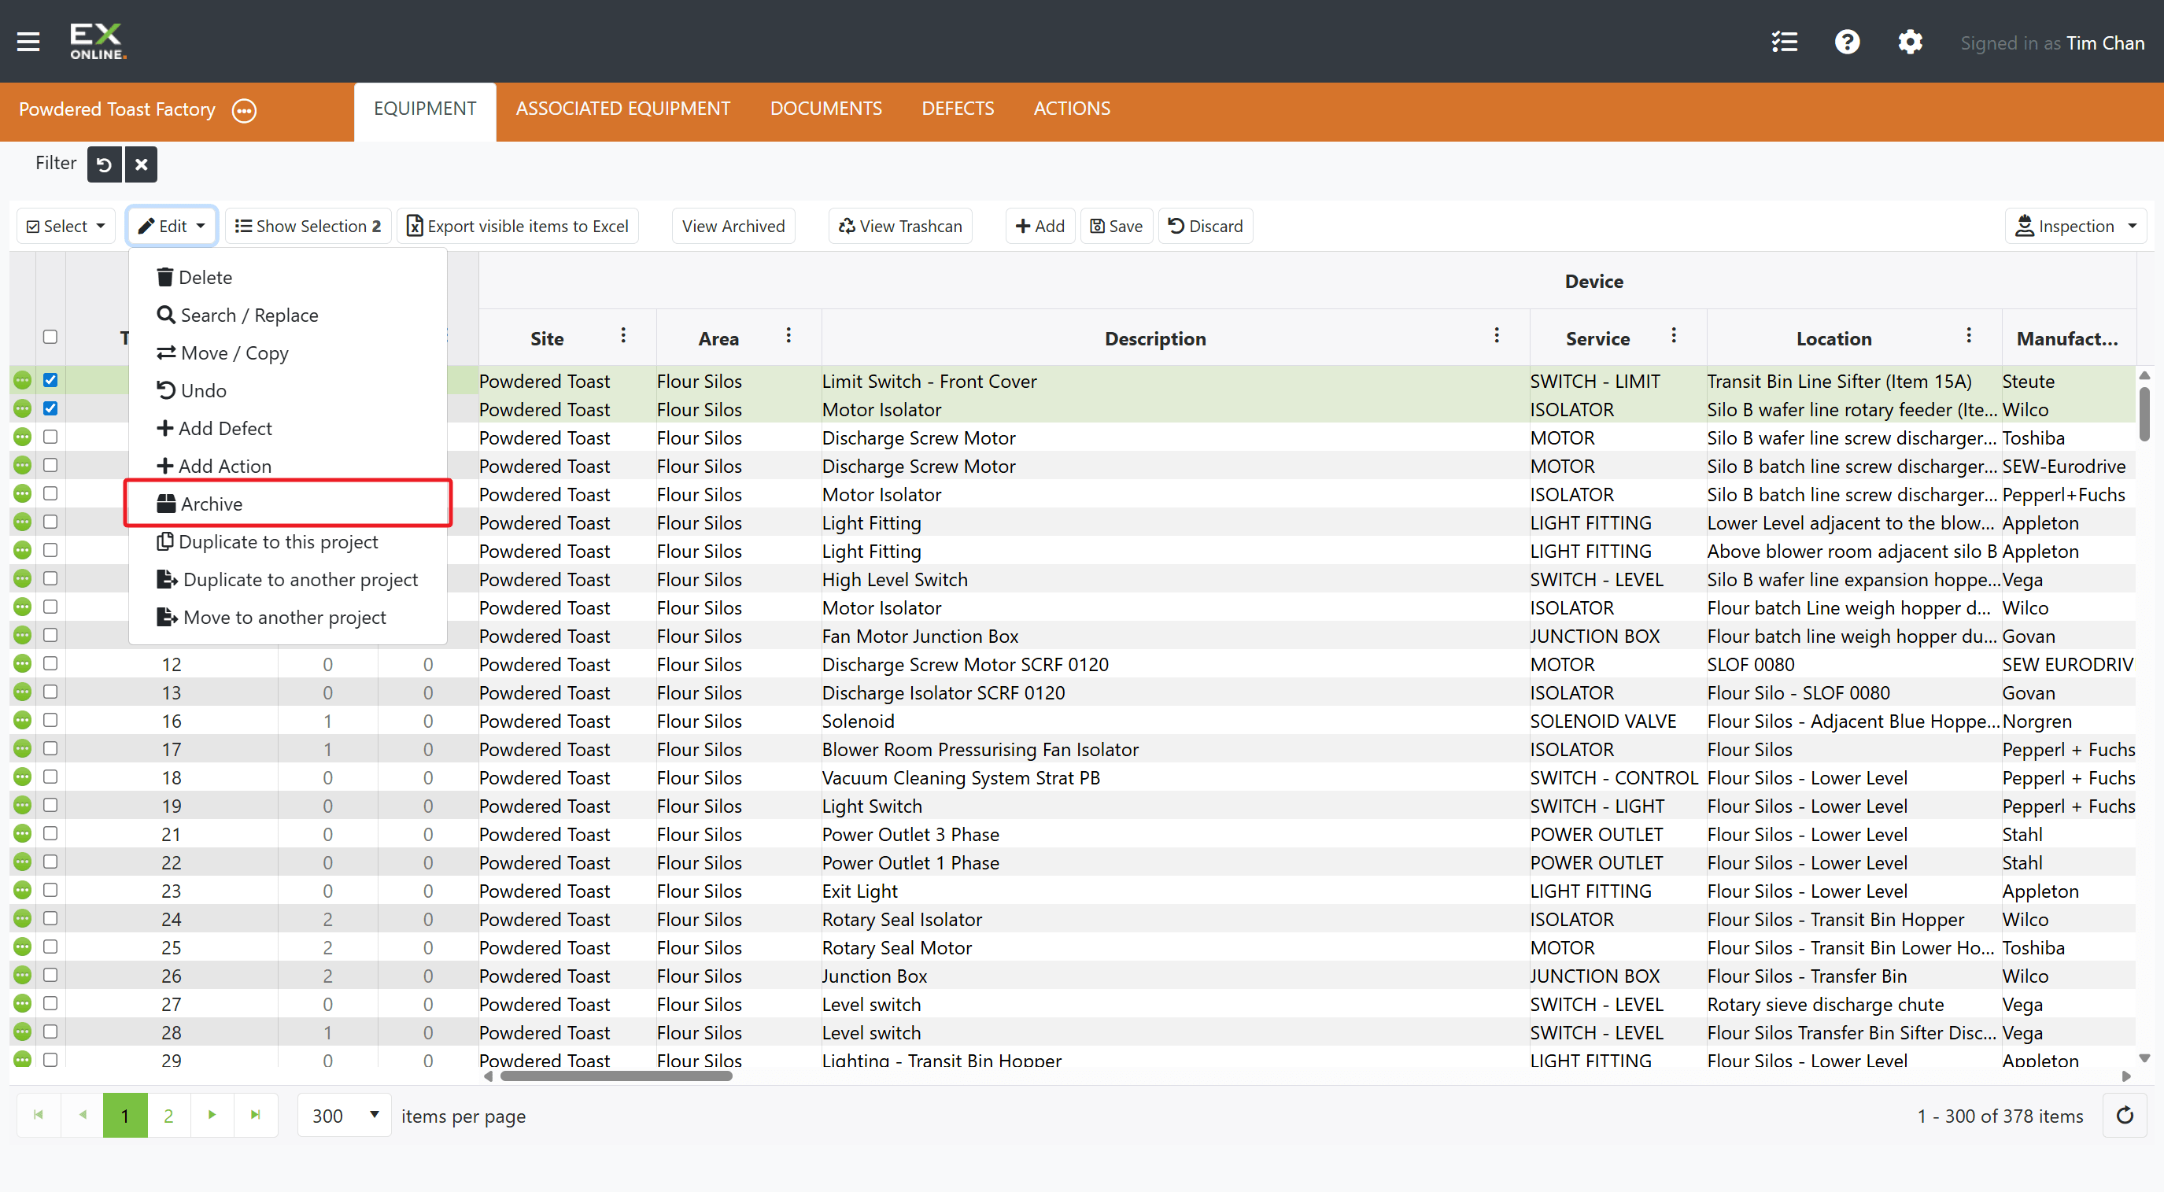Viewport: 2164px width, 1192px height.
Task: Switch to the Defects tab
Action: (x=958, y=109)
